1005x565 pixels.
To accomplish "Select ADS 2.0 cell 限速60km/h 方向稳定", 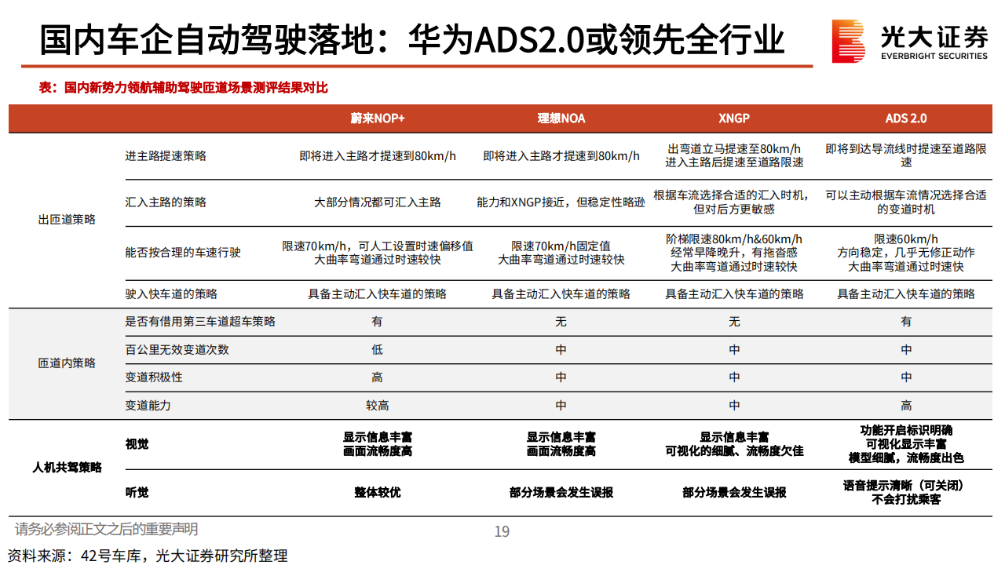I will click(x=906, y=253).
